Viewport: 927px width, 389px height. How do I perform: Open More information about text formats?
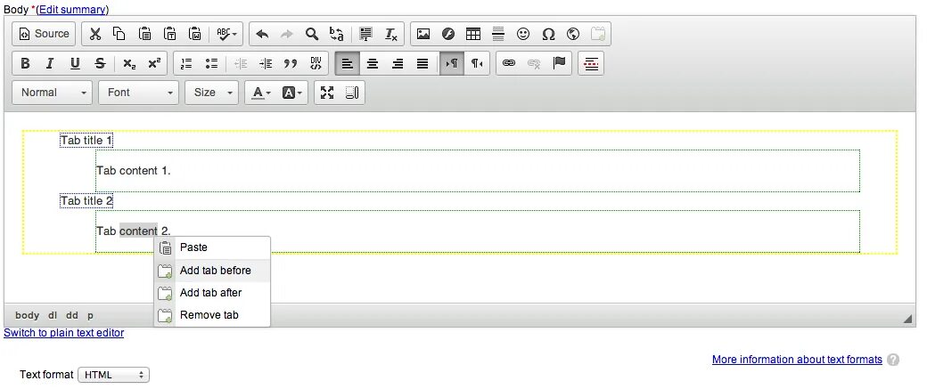pos(797,360)
